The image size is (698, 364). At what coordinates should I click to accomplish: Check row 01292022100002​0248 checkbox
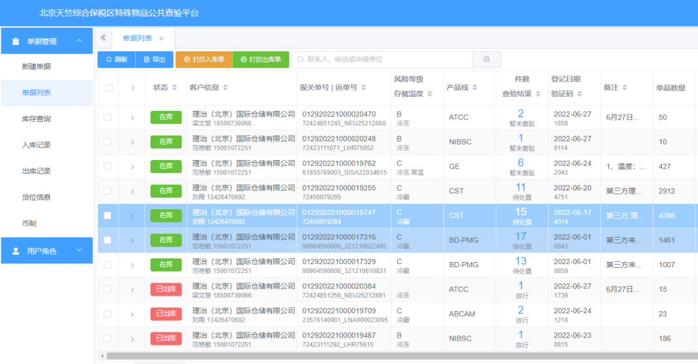point(107,142)
